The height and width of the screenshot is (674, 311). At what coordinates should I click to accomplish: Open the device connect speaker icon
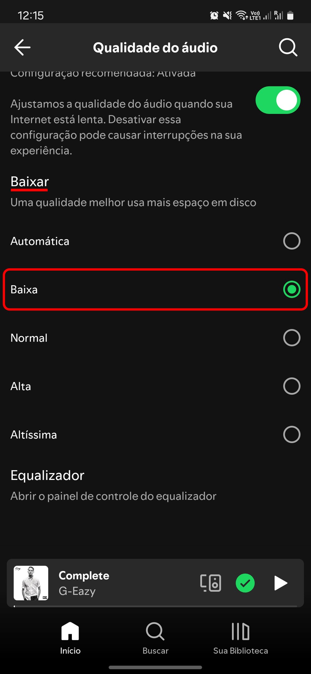211,583
